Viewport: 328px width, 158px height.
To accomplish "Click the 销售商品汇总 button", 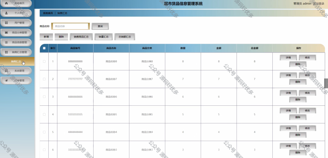I will [81, 37].
